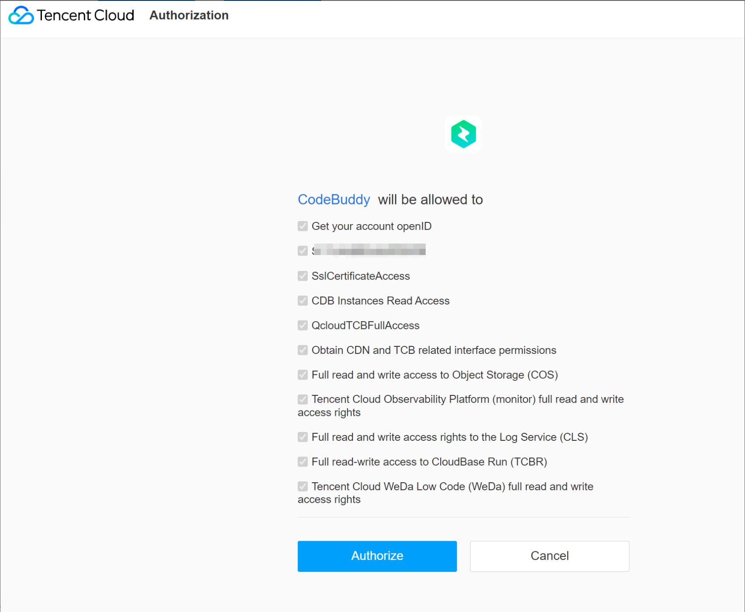
Task: Toggle the QcloudTCBFullAccess permission checkbox
Action: pos(302,325)
